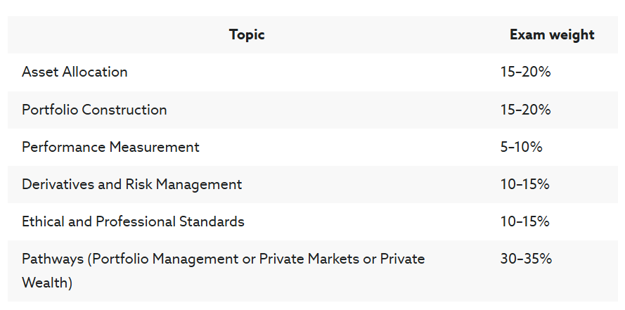
Task: Click the Performance Measurement topic cell
Action: tap(110, 147)
